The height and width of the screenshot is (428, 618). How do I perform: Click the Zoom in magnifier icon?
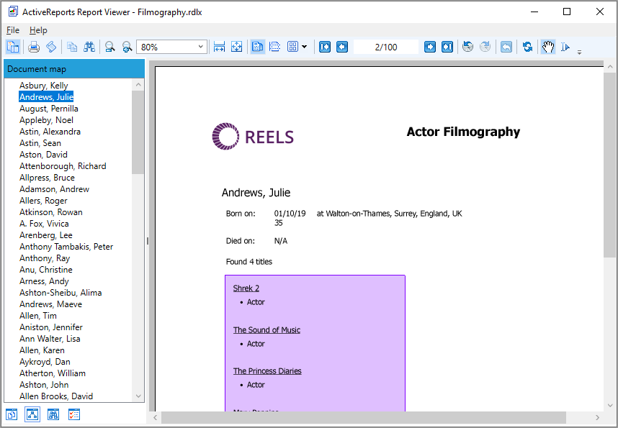coord(127,47)
